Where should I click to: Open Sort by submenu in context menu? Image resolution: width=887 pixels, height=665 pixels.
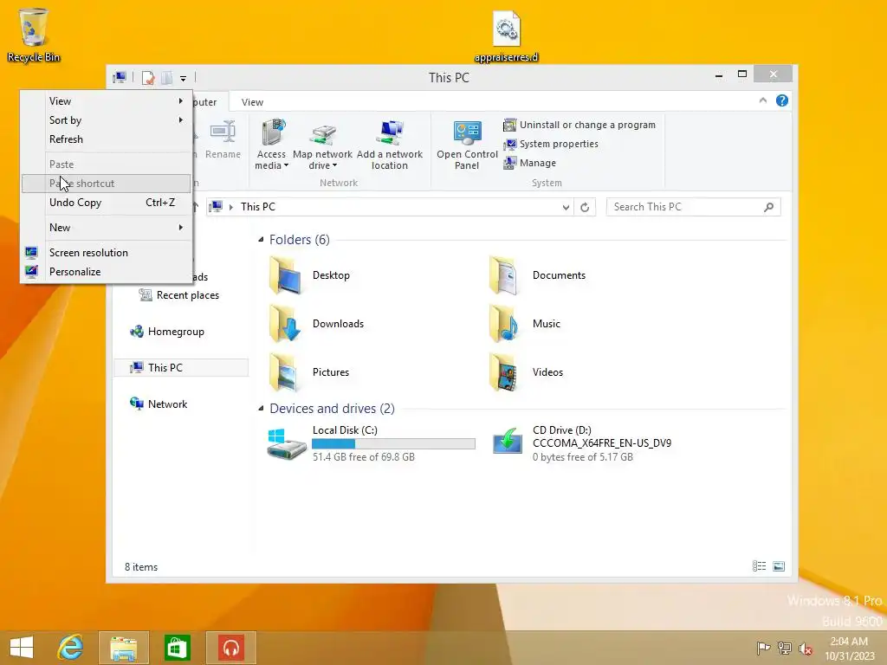[x=107, y=120]
